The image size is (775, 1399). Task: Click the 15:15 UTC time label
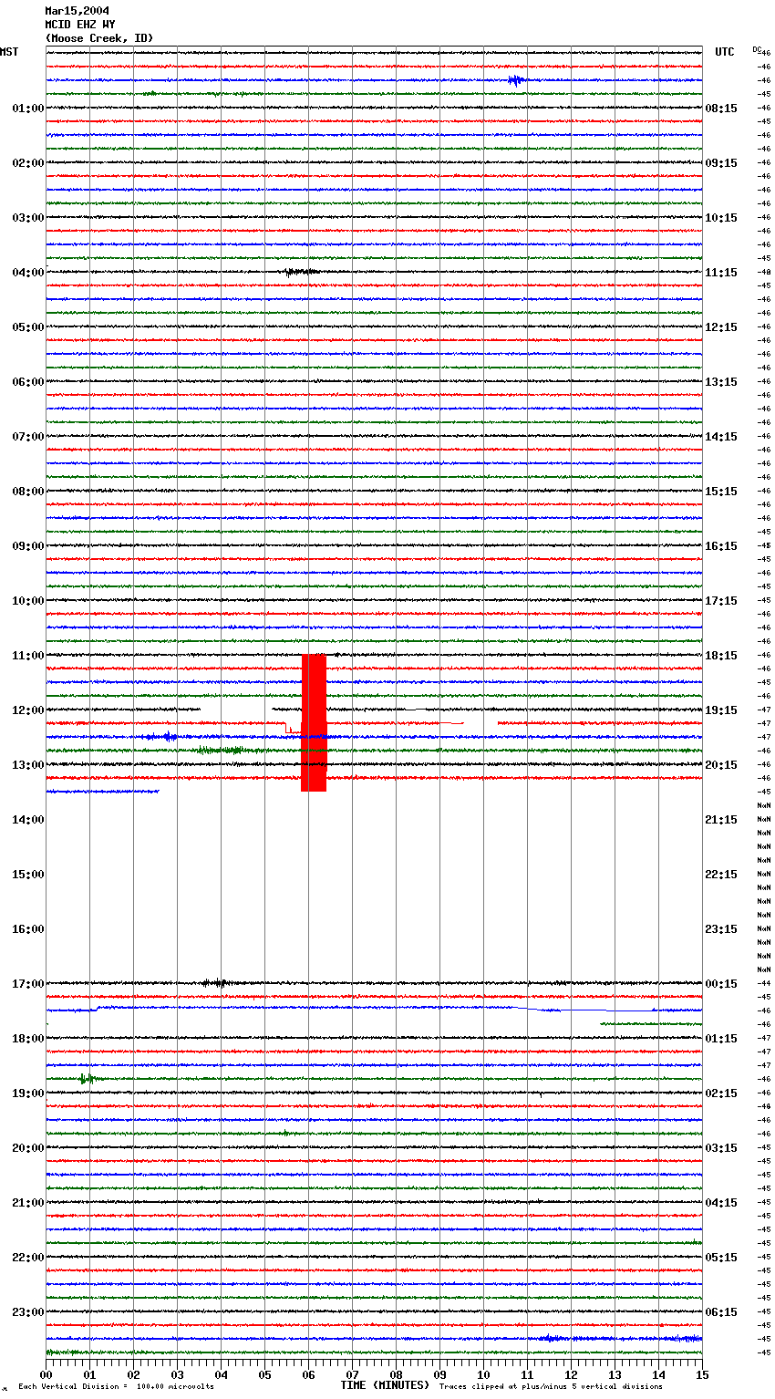click(721, 492)
